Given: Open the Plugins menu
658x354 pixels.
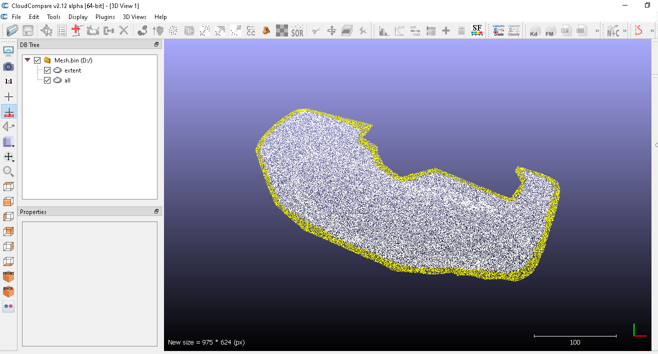Looking at the screenshot, I should (105, 17).
